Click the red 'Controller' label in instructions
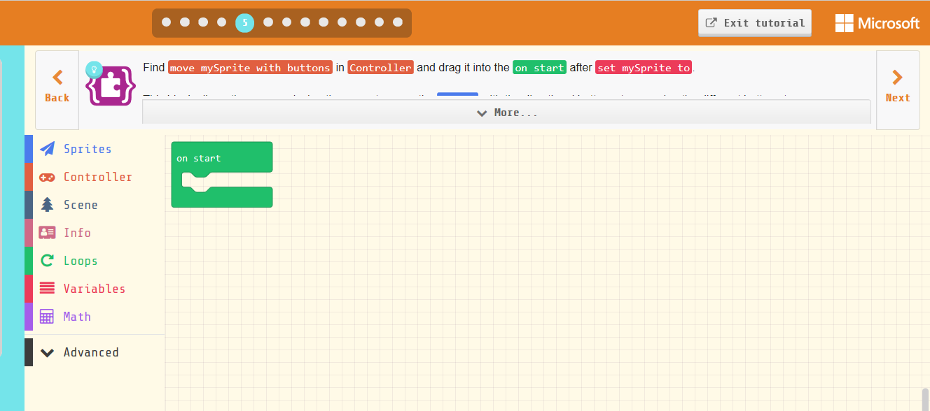930x411 pixels. coord(381,68)
